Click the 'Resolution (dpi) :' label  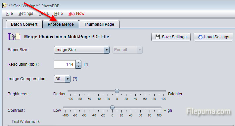pyautogui.click(x=23, y=64)
